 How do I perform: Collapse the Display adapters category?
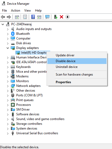tap(8, 48)
